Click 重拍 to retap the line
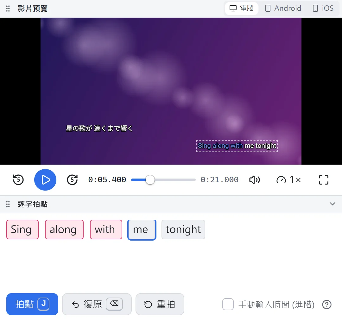The width and height of the screenshot is (342, 321). [x=160, y=304]
